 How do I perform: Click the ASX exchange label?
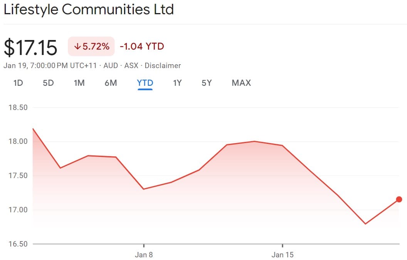[x=131, y=65]
